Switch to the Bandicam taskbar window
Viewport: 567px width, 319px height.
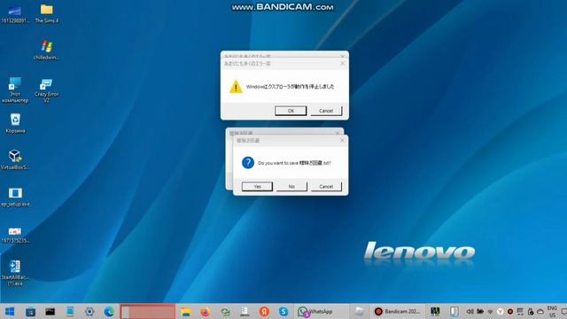pos(398,311)
